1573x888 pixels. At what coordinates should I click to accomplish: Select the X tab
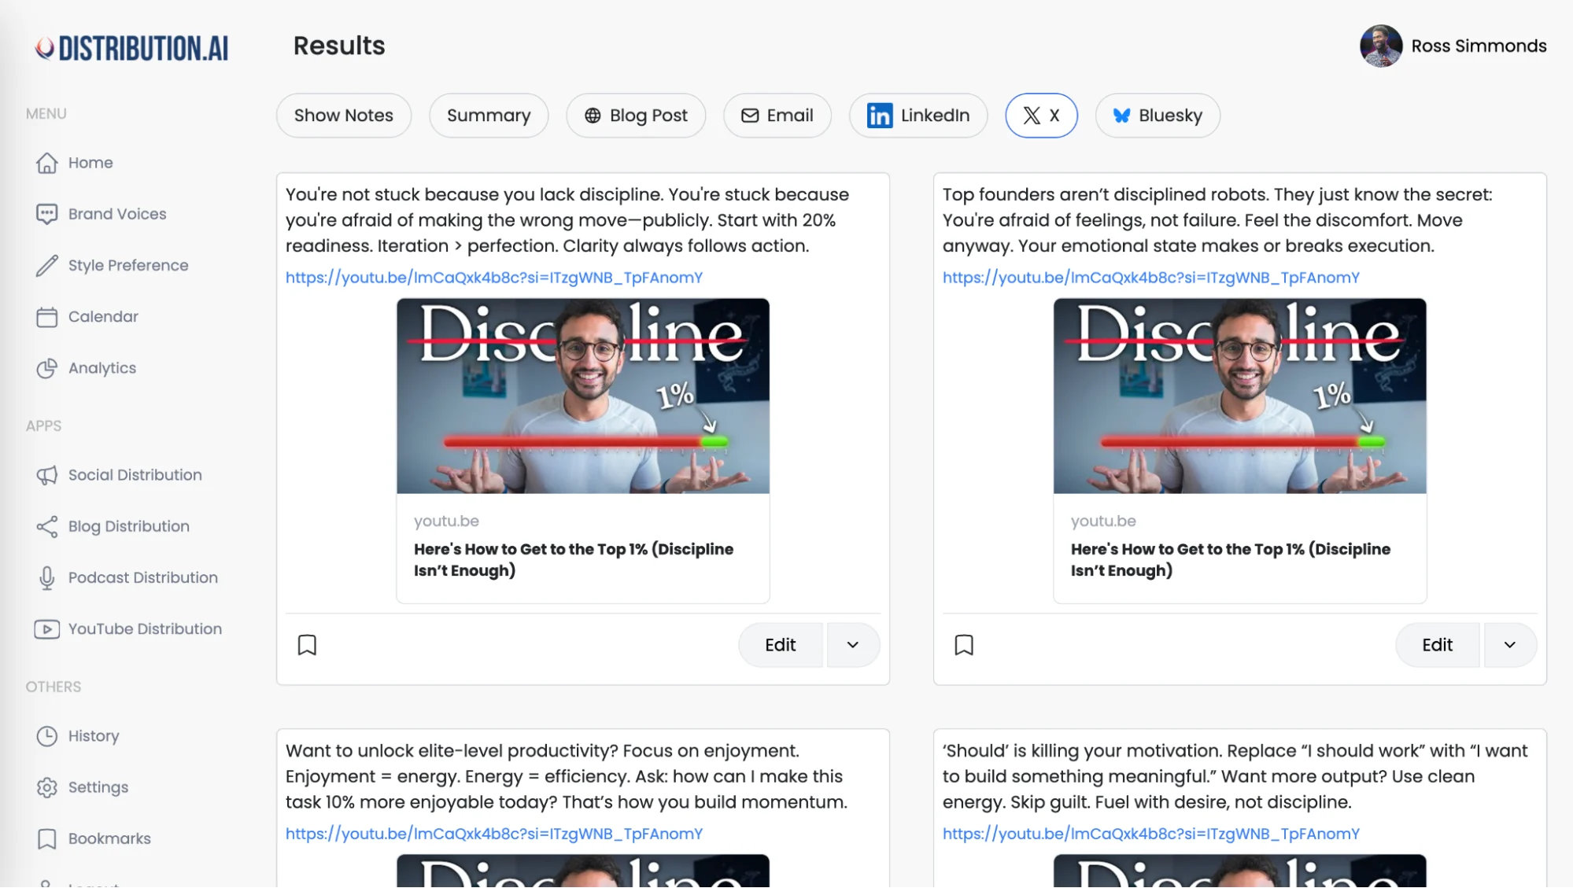point(1041,116)
